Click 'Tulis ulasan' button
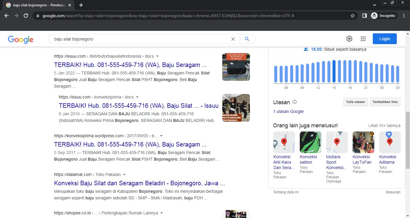 click(355, 102)
